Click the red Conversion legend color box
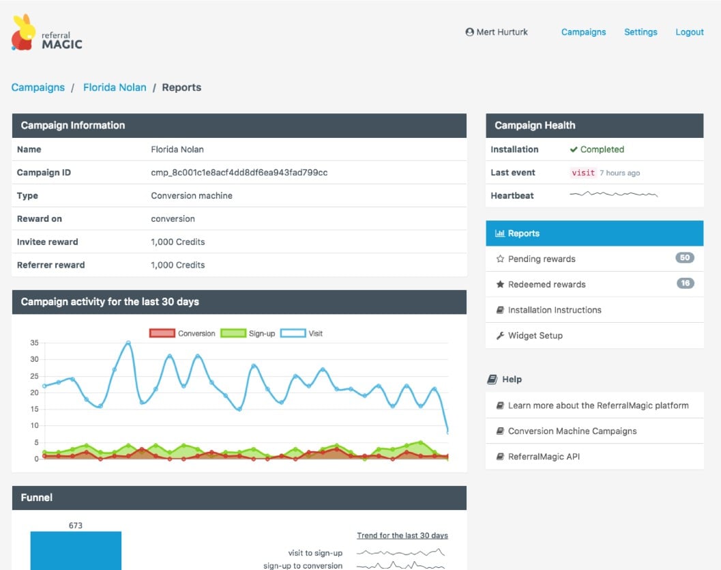721x570 pixels. (x=162, y=334)
